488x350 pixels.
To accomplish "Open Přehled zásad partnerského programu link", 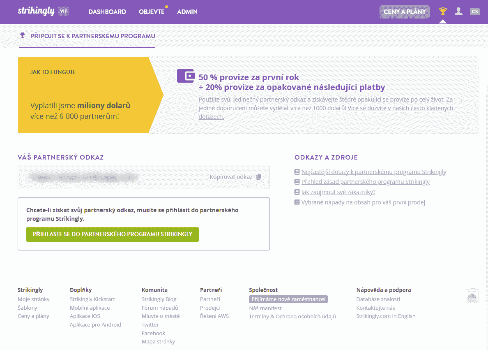I will (x=365, y=182).
